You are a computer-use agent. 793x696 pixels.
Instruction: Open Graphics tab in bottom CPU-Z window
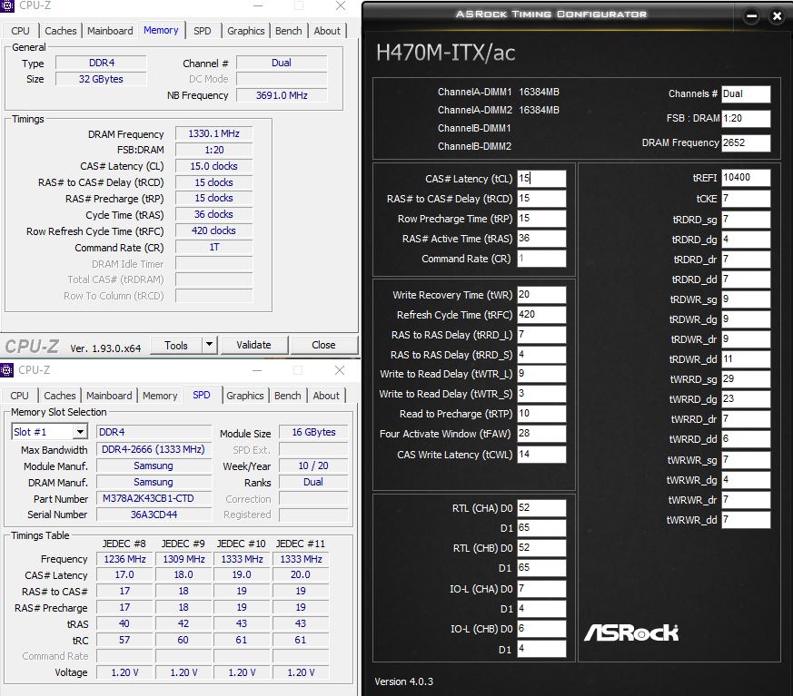tap(244, 396)
